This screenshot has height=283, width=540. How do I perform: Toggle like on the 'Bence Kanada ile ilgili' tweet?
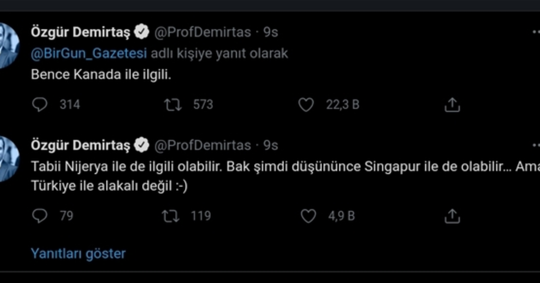click(x=306, y=105)
